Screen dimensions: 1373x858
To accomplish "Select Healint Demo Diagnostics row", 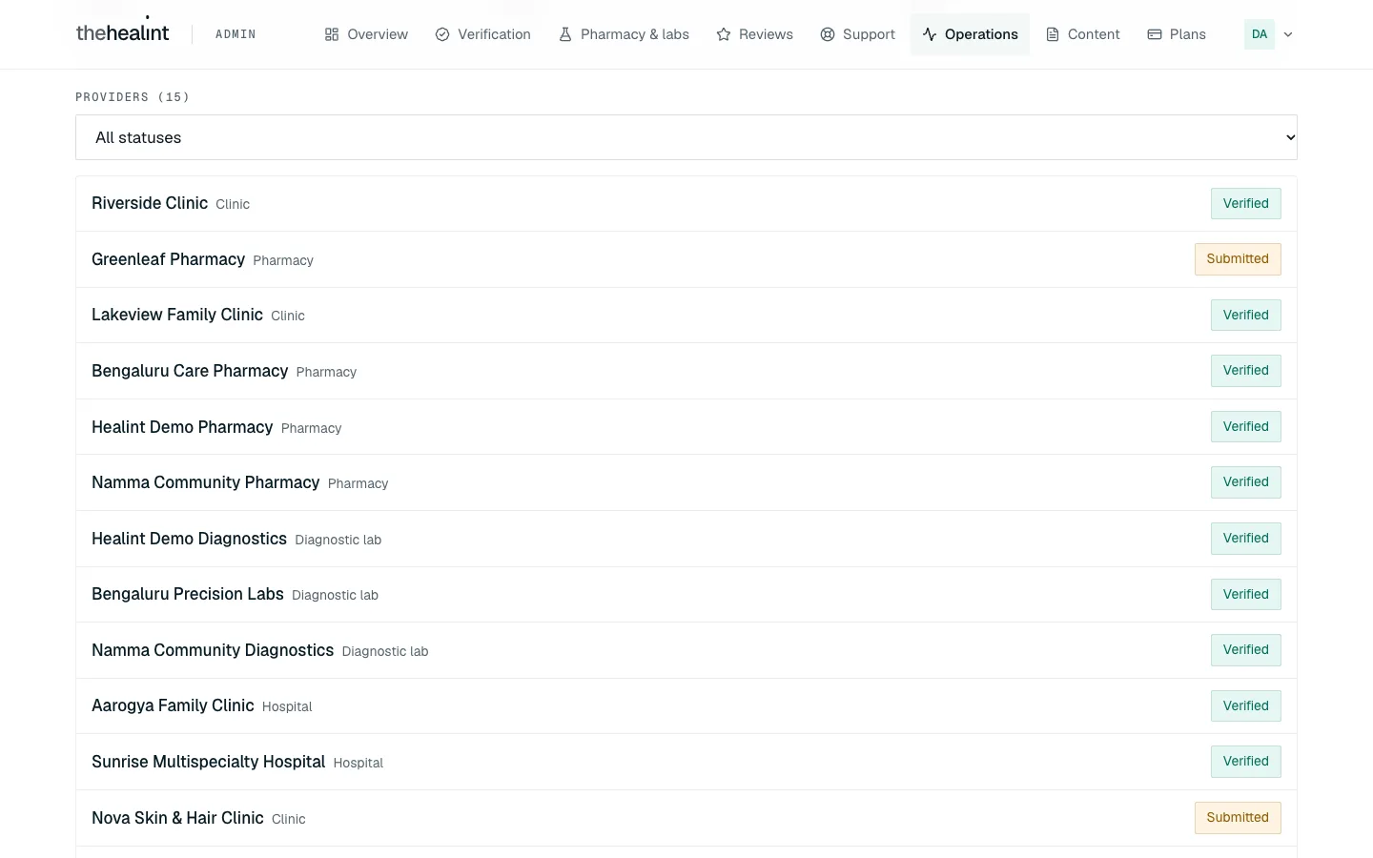I will pos(686,539).
